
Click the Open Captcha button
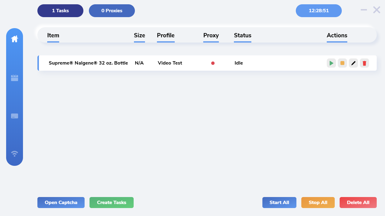point(61,203)
